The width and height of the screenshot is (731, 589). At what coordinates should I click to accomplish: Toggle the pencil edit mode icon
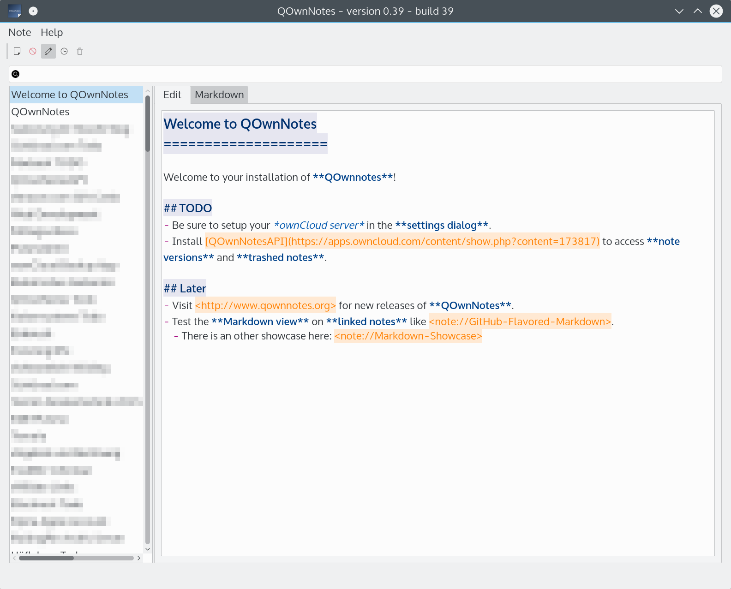(x=48, y=51)
